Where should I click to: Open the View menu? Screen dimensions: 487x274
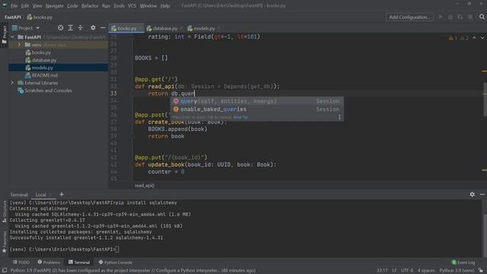click(x=37, y=5)
